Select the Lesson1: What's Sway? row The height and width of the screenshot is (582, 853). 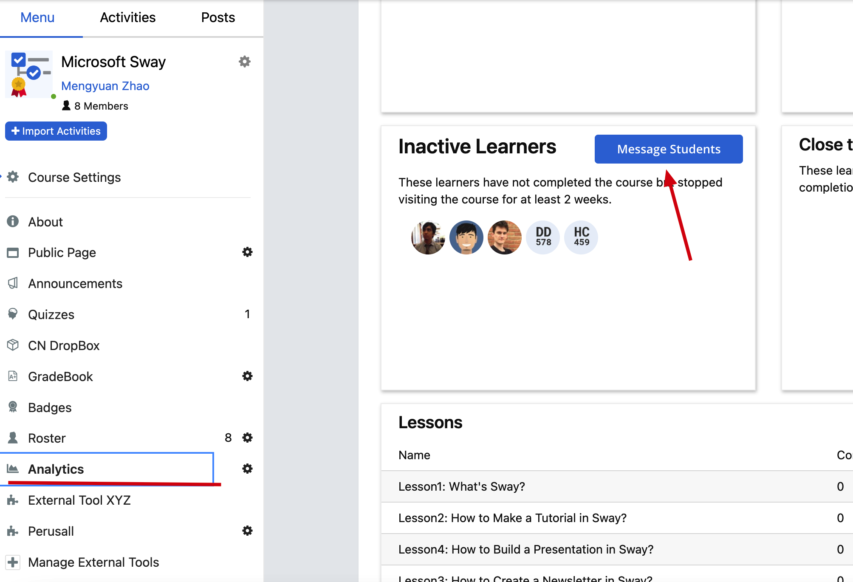point(617,486)
